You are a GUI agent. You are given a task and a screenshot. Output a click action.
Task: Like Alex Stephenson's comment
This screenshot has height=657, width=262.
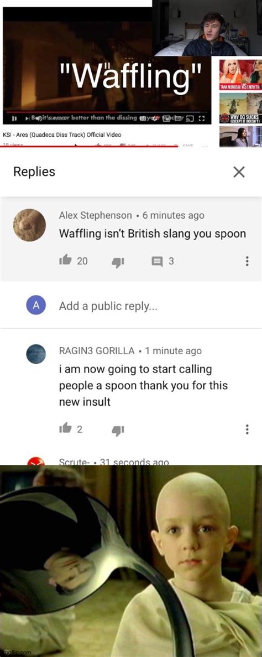point(65,261)
